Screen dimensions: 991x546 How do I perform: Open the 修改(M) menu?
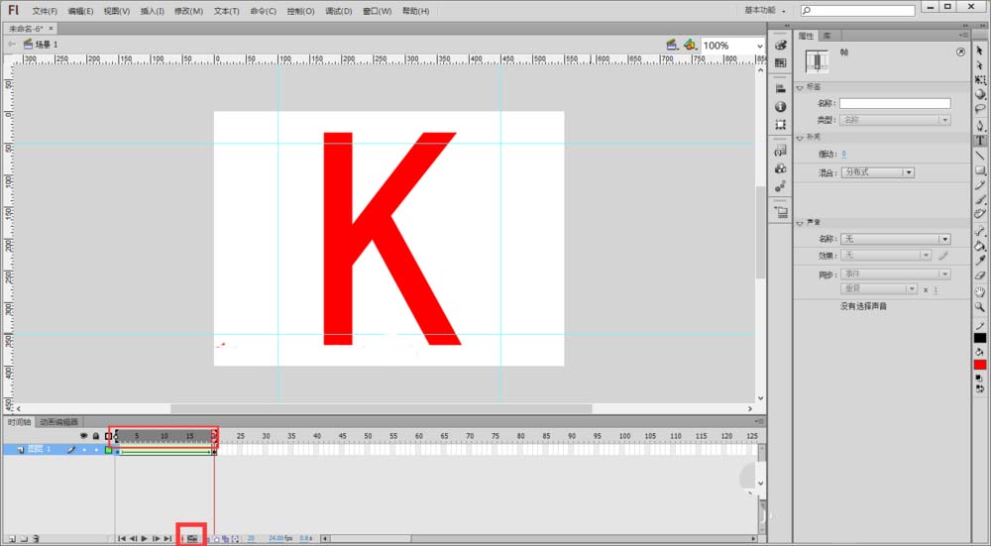click(188, 11)
